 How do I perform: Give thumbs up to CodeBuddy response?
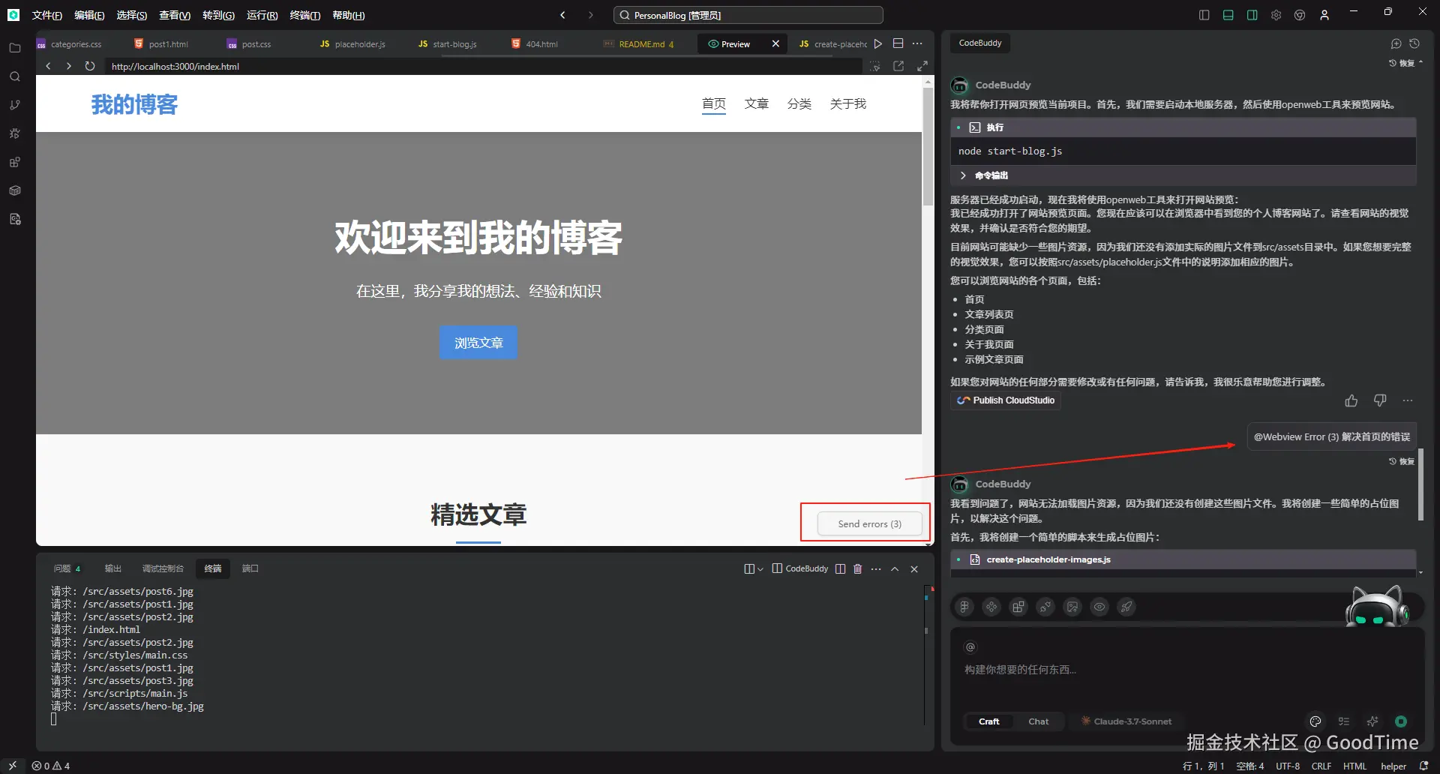(1351, 400)
